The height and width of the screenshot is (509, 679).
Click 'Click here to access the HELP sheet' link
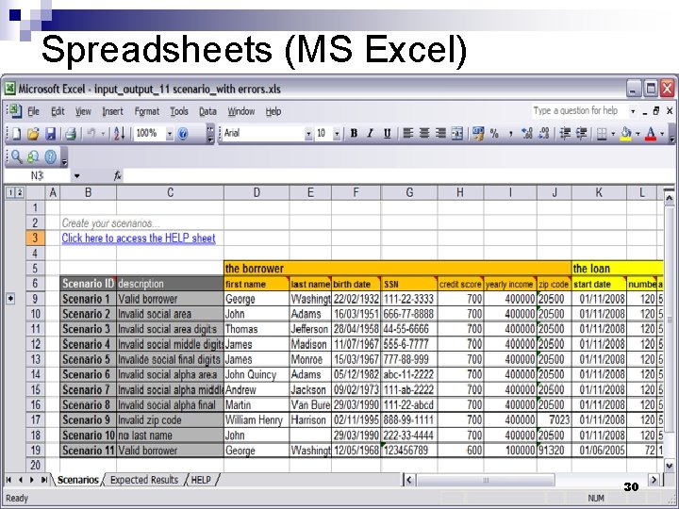pos(138,238)
